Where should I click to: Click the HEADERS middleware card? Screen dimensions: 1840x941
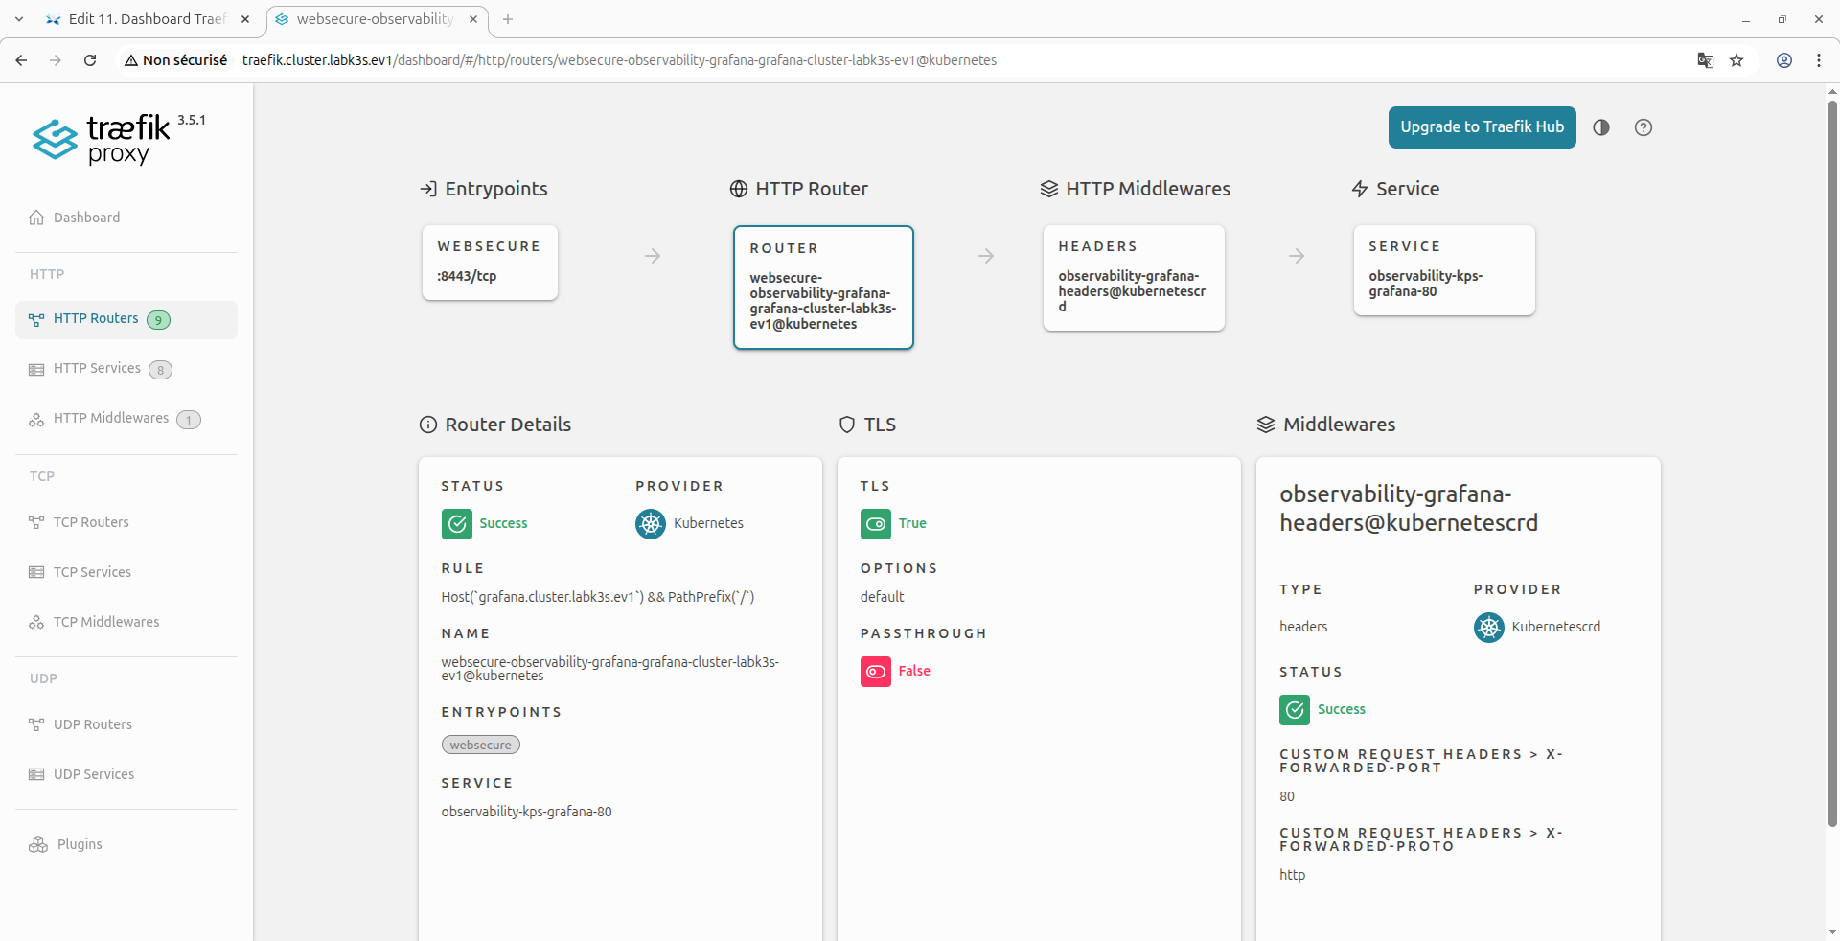(x=1134, y=278)
